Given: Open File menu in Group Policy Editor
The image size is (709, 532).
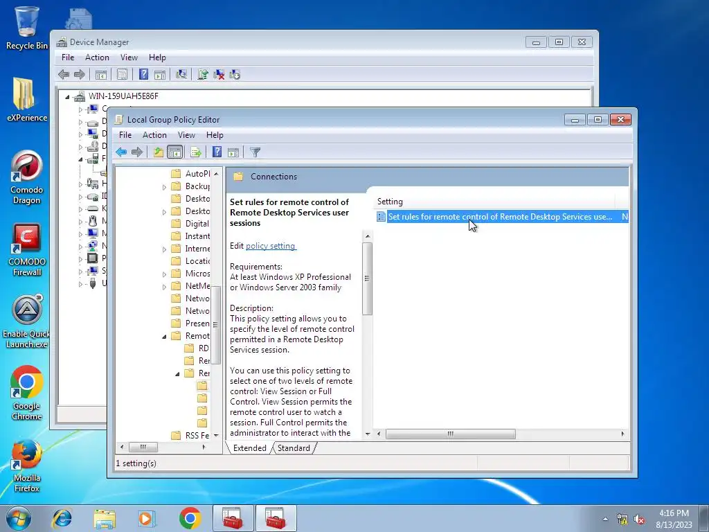Looking at the screenshot, I should [x=125, y=135].
